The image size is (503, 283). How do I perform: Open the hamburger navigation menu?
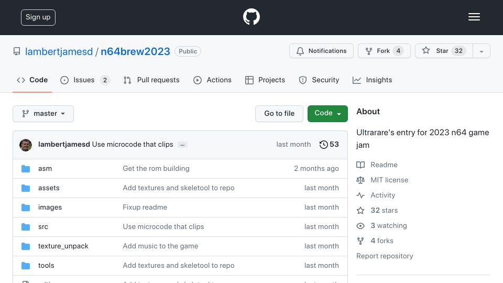point(474,17)
